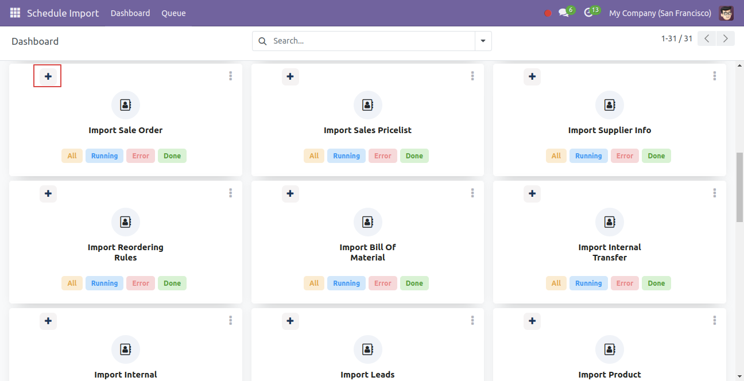Open kebab menu on Import Product card

point(715,320)
